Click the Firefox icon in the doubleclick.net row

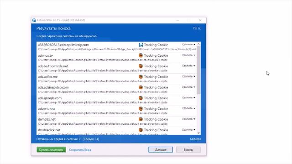pos(141,130)
